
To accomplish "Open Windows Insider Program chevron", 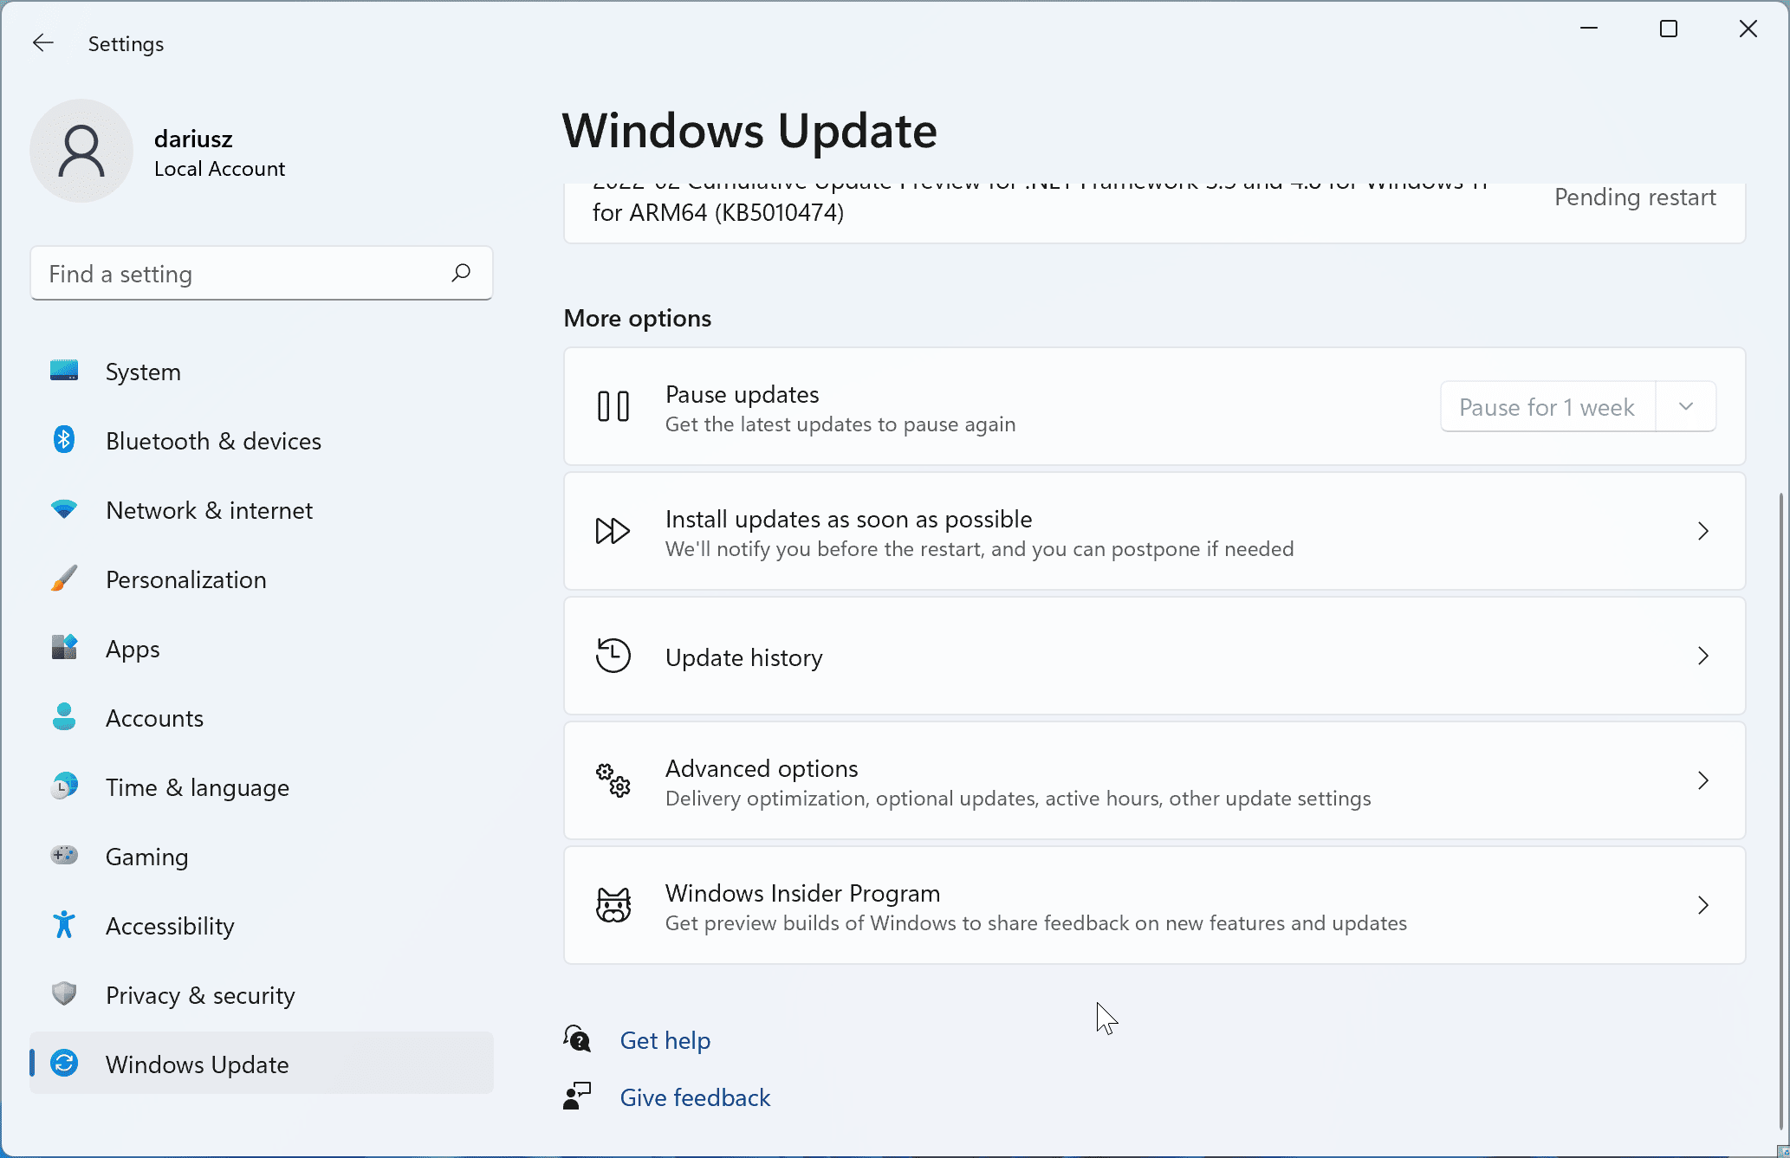I will (x=1703, y=905).
